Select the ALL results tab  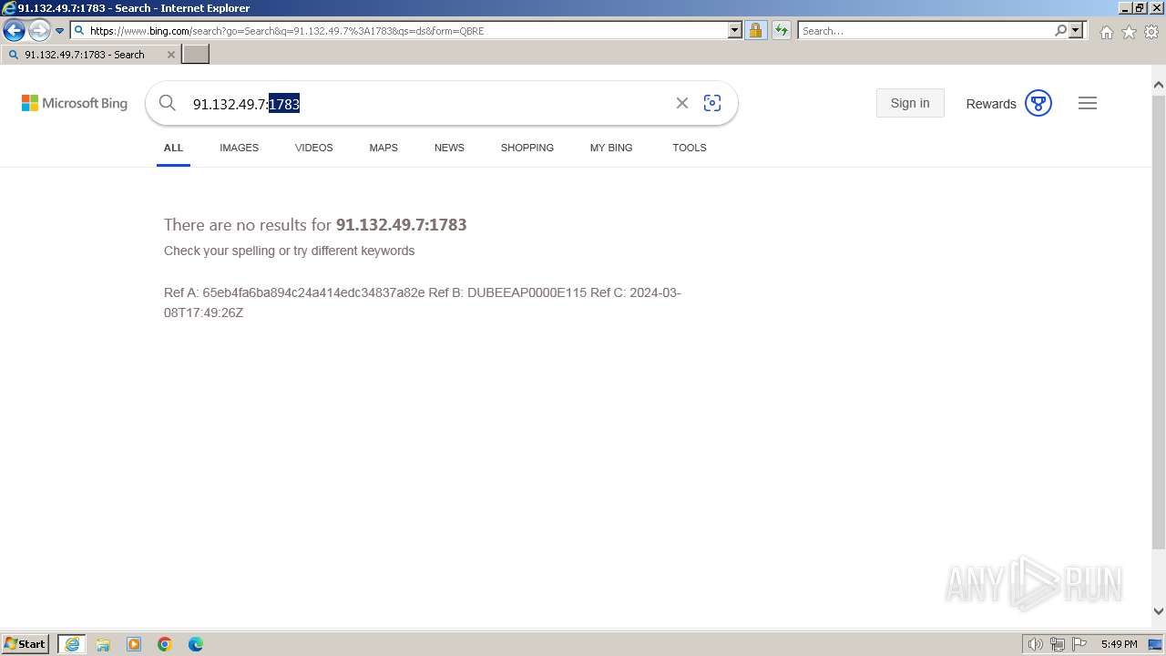coord(173,148)
